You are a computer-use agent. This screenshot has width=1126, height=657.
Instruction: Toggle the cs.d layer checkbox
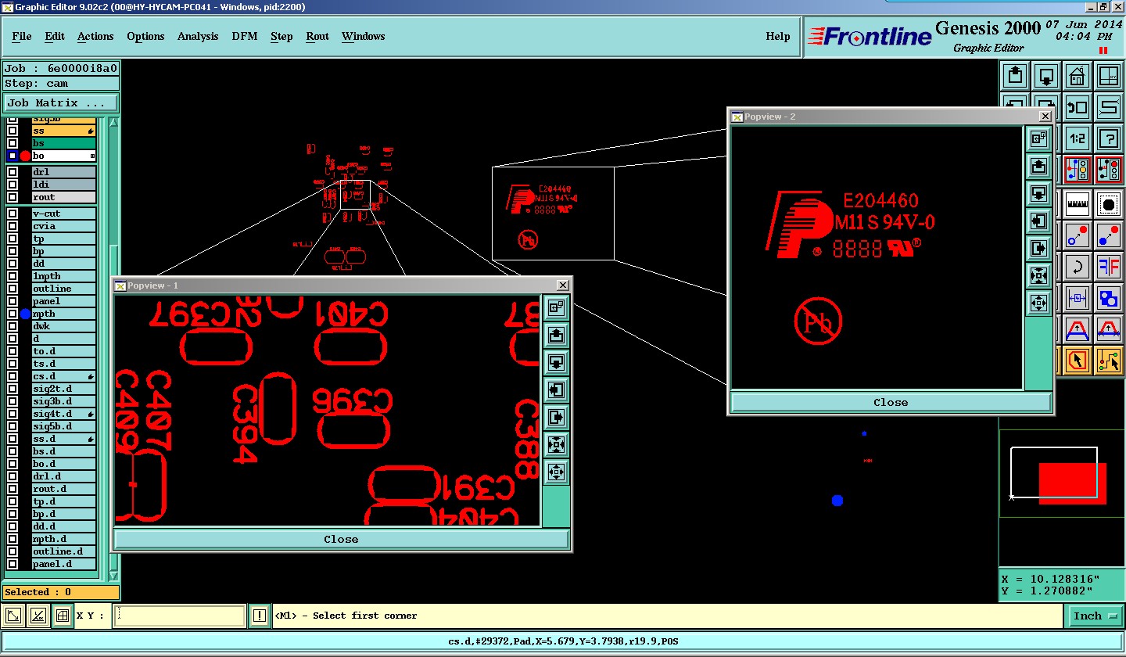click(12, 376)
